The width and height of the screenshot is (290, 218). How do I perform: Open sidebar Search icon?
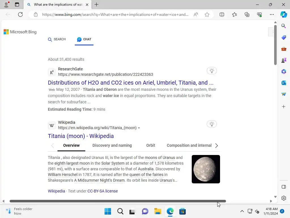tap(283, 26)
